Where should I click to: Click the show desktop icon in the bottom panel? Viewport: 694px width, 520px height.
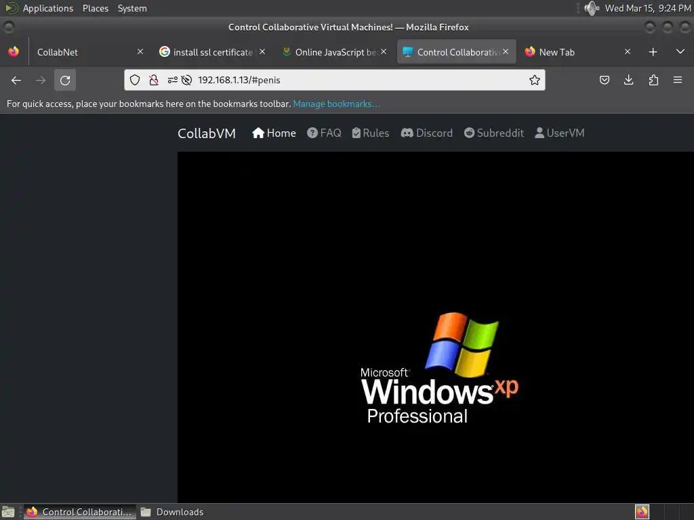click(8, 512)
